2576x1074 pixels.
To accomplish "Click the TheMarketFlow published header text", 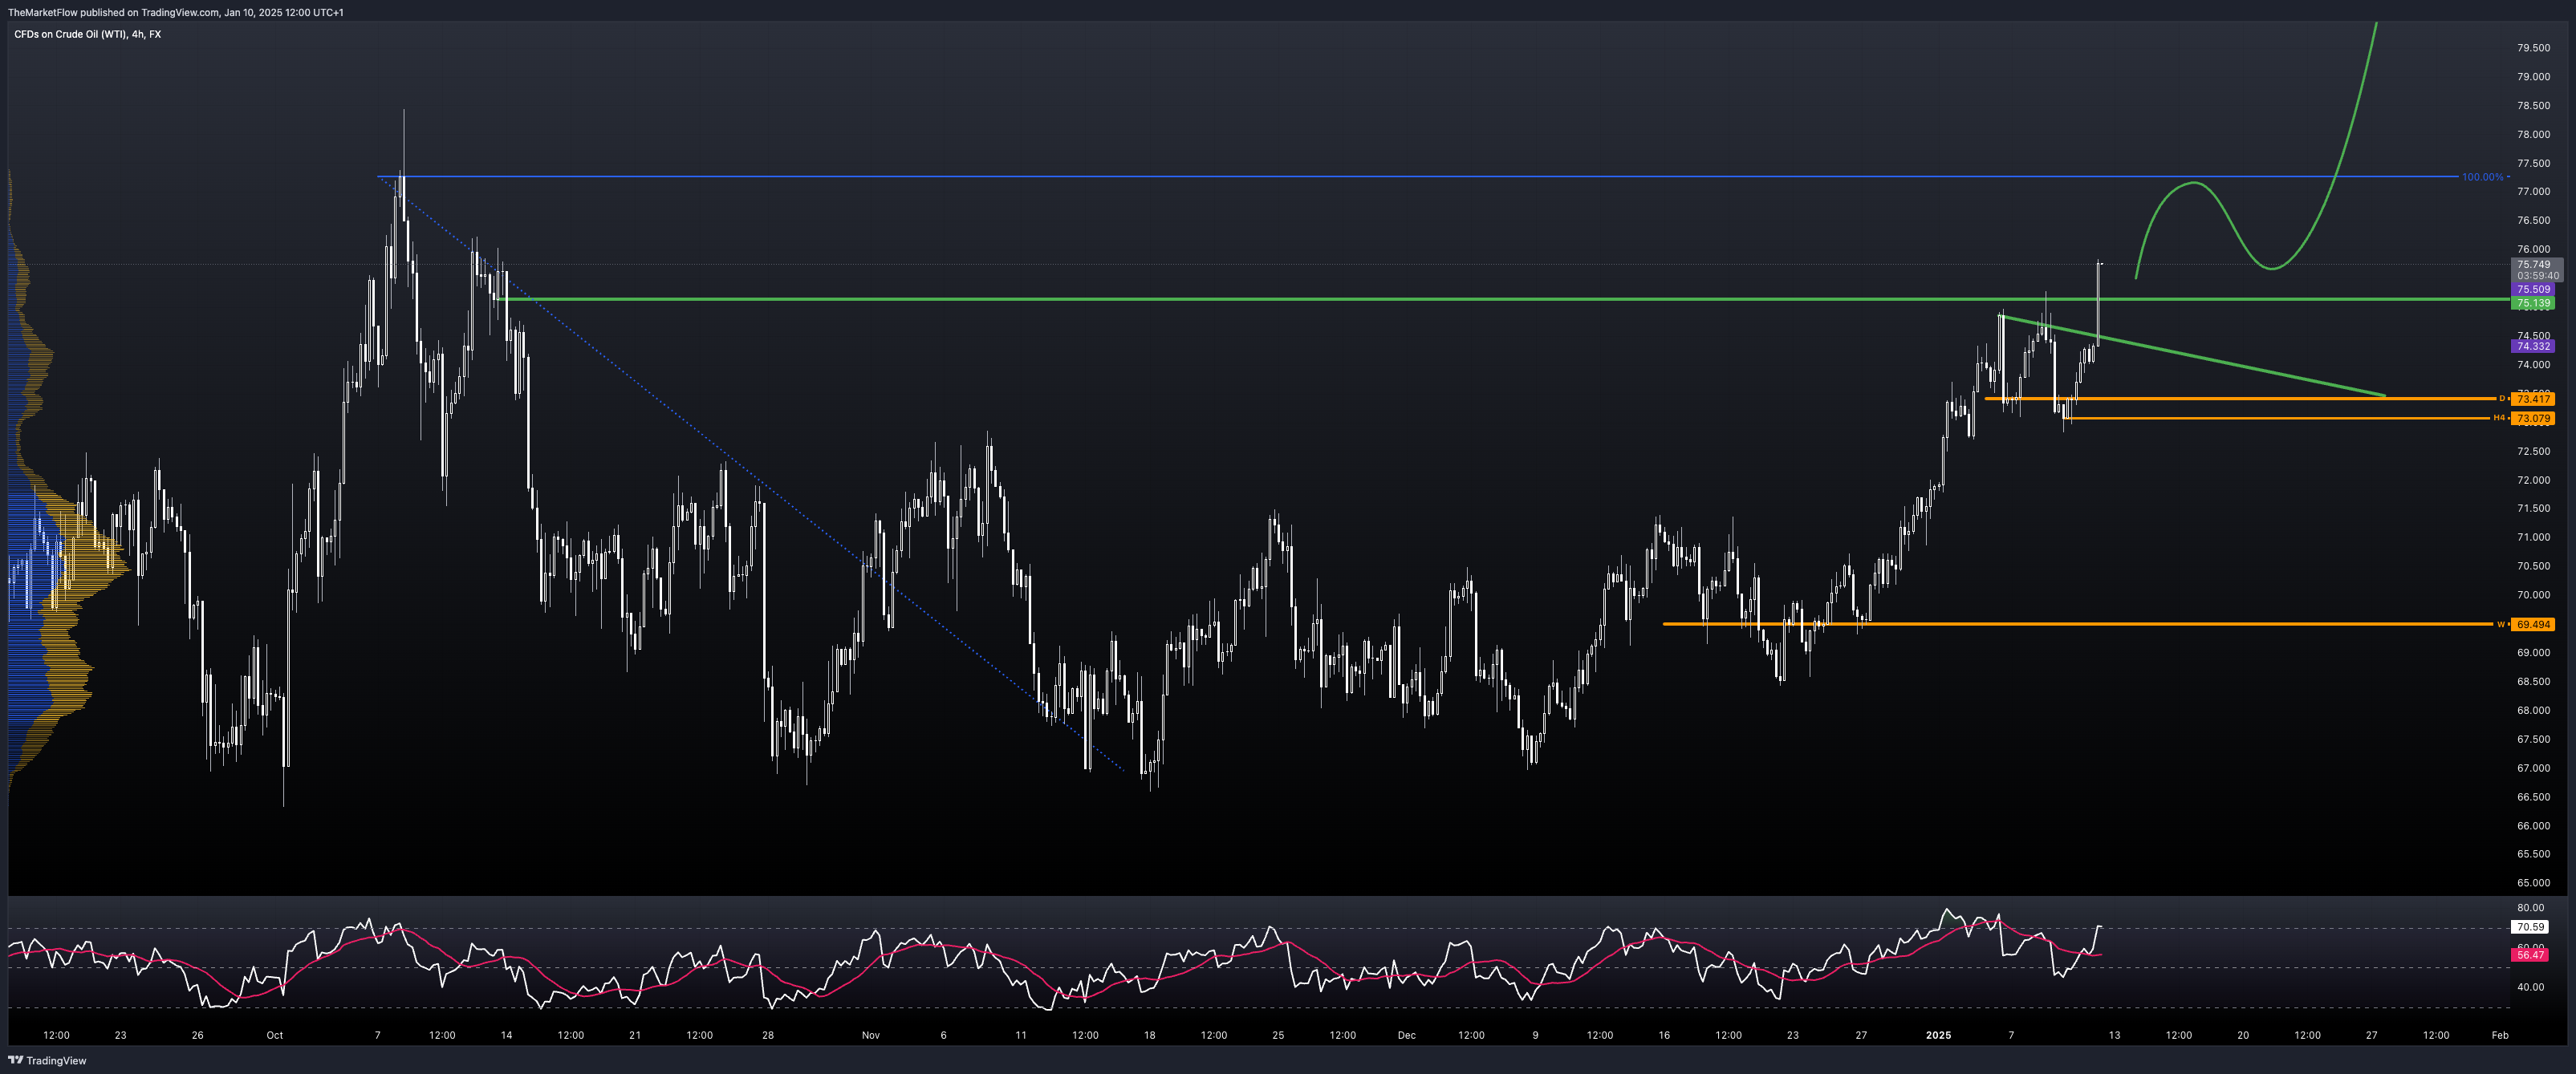I will click(x=176, y=12).
